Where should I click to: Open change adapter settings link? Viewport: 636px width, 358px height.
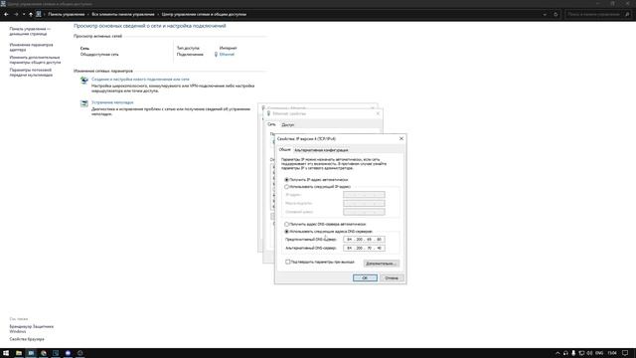tap(31, 47)
